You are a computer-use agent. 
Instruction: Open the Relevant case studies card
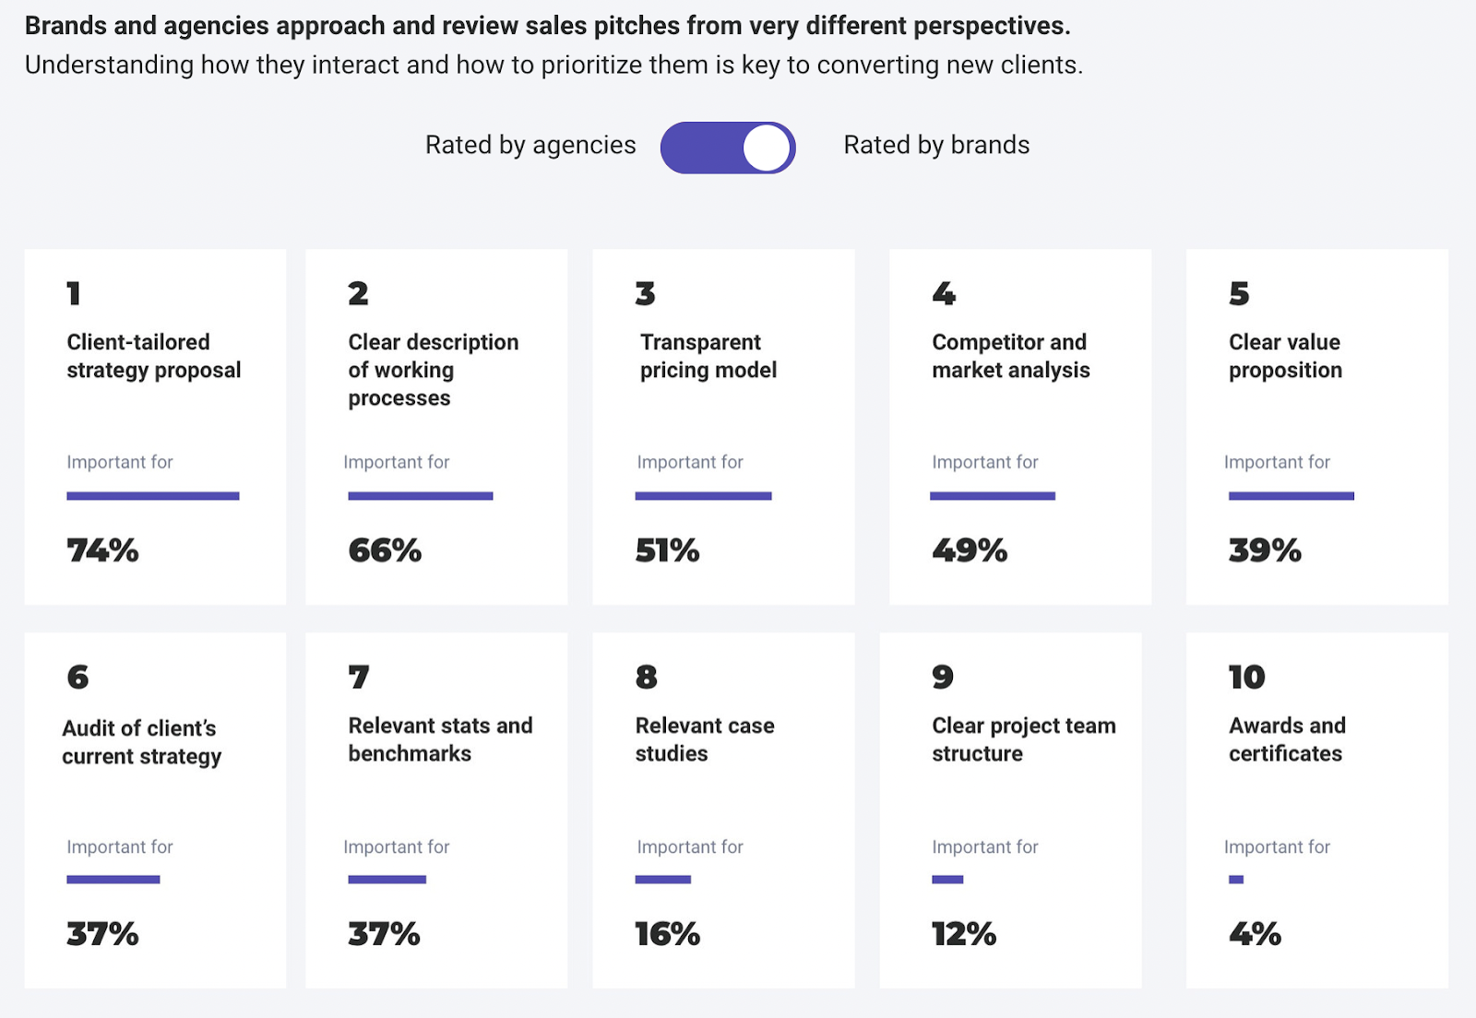coord(723,810)
